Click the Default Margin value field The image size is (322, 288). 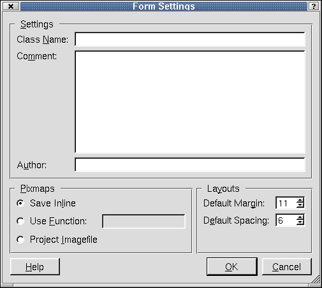coord(286,203)
